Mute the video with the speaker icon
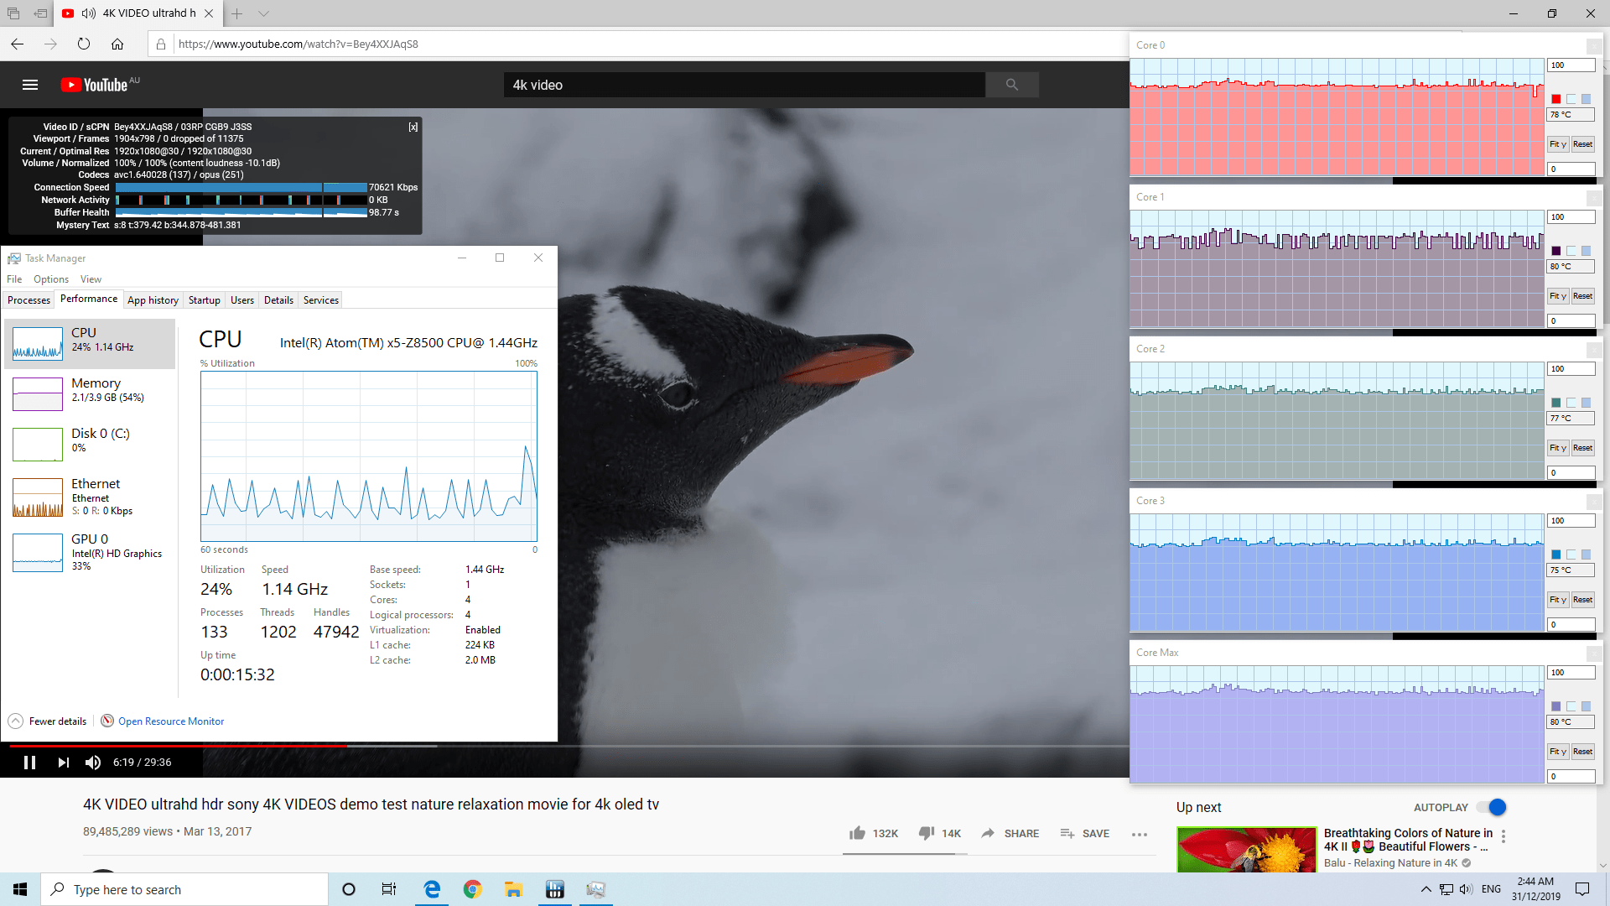This screenshot has width=1610, height=906. pos(93,763)
